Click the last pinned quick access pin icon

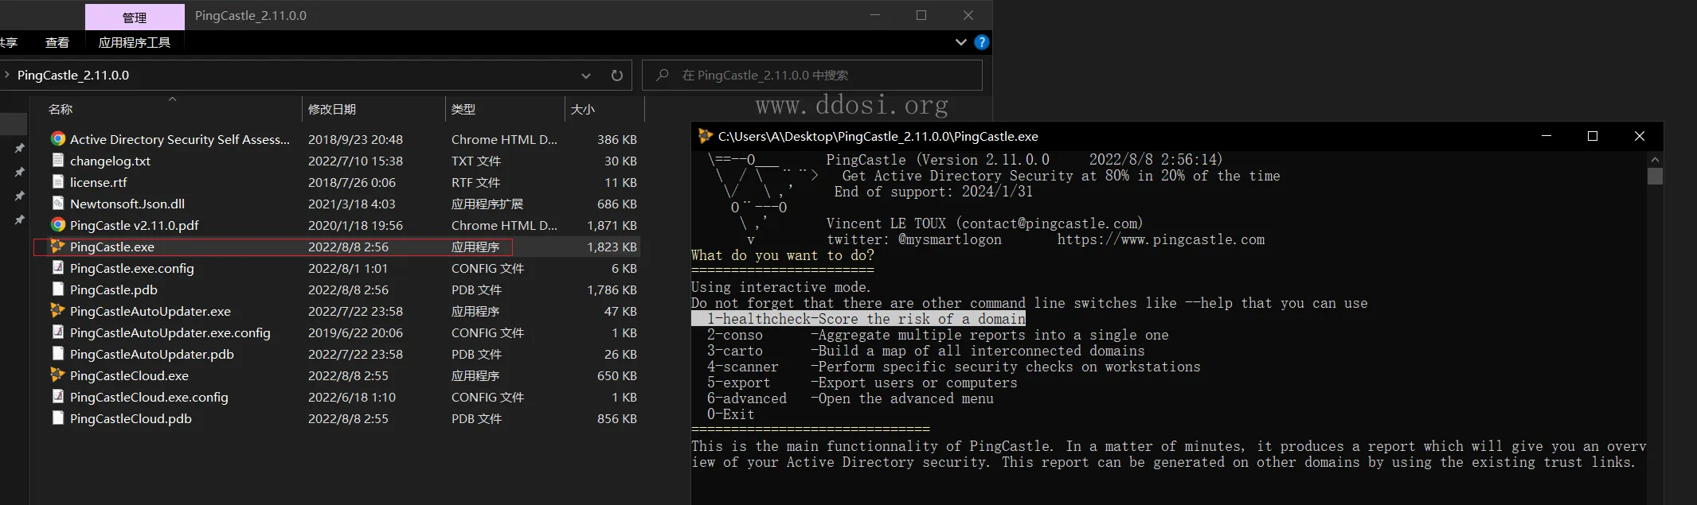coord(19,219)
